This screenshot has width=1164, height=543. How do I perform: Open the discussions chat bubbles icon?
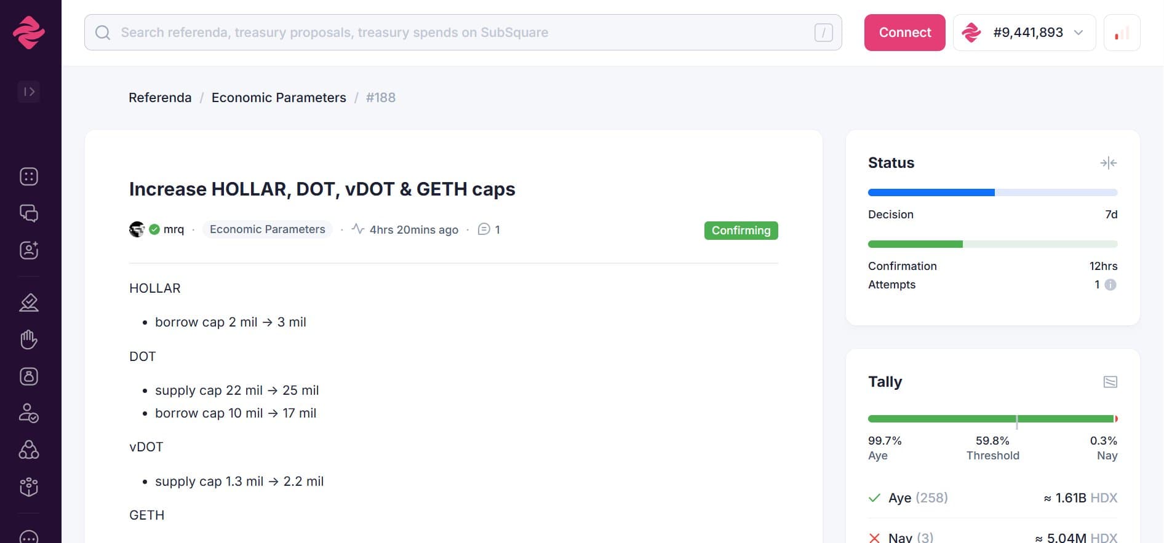29,213
